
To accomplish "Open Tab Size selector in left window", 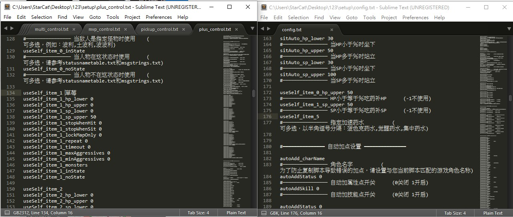I will [x=198, y=213].
